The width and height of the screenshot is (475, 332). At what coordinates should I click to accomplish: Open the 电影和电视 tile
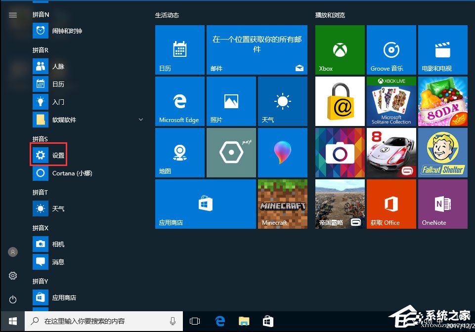(x=442, y=49)
